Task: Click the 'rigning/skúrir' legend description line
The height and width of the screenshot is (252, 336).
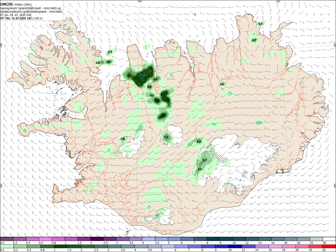Action: [30, 8]
